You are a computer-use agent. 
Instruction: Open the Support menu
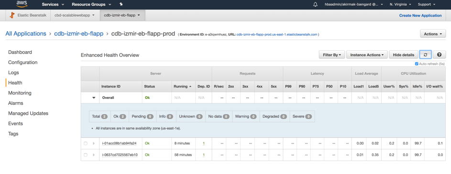point(426,4)
